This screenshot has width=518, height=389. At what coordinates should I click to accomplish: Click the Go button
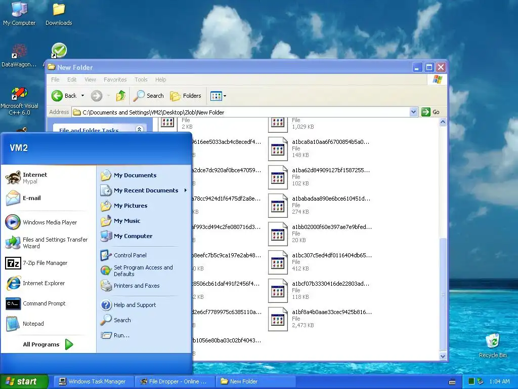point(431,112)
